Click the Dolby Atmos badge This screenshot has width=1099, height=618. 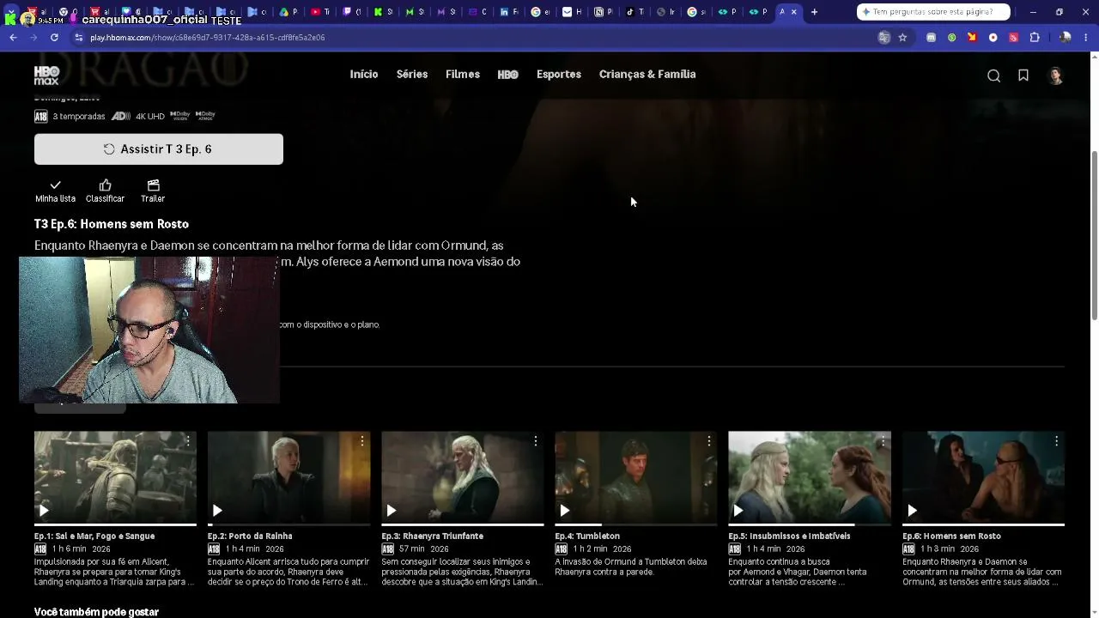(x=205, y=115)
